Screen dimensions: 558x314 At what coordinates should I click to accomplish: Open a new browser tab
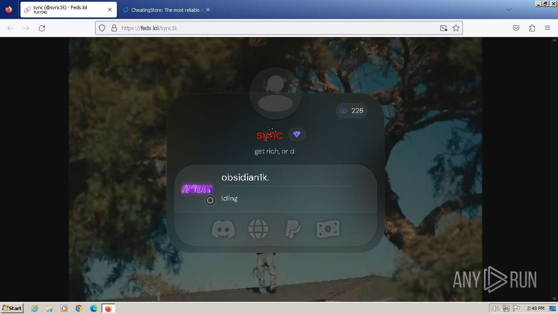point(224,10)
